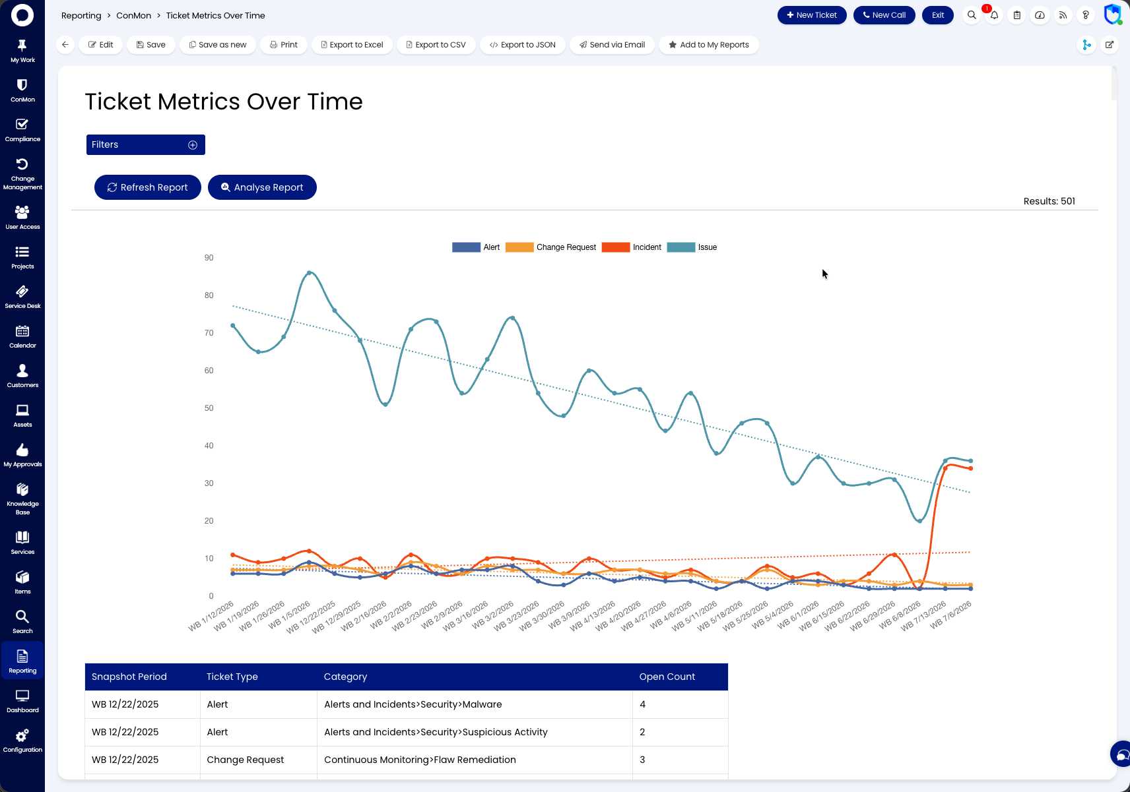The height and width of the screenshot is (792, 1130).
Task: Click Save as new
Action: (218, 45)
